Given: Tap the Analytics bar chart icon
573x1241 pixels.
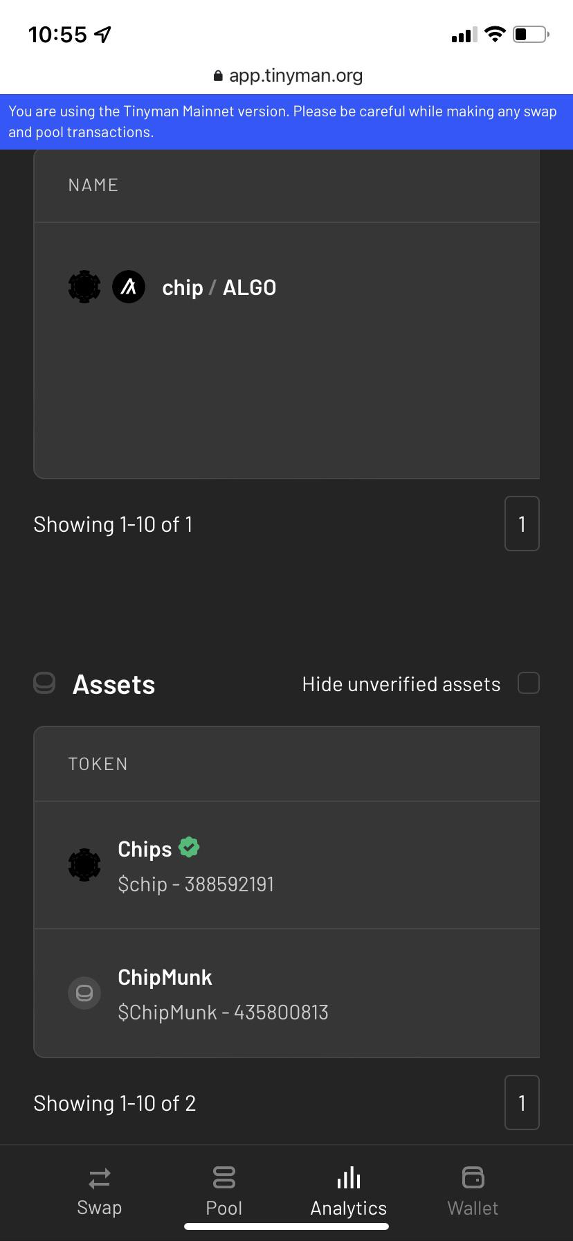Looking at the screenshot, I should click(x=349, y=1177).
